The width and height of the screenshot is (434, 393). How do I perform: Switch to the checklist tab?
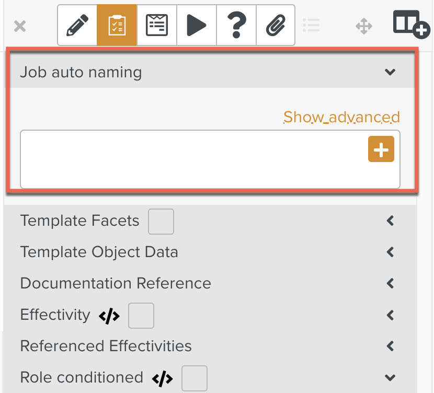[116, 25]
